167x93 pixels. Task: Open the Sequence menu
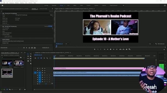[x=11, y=3]
